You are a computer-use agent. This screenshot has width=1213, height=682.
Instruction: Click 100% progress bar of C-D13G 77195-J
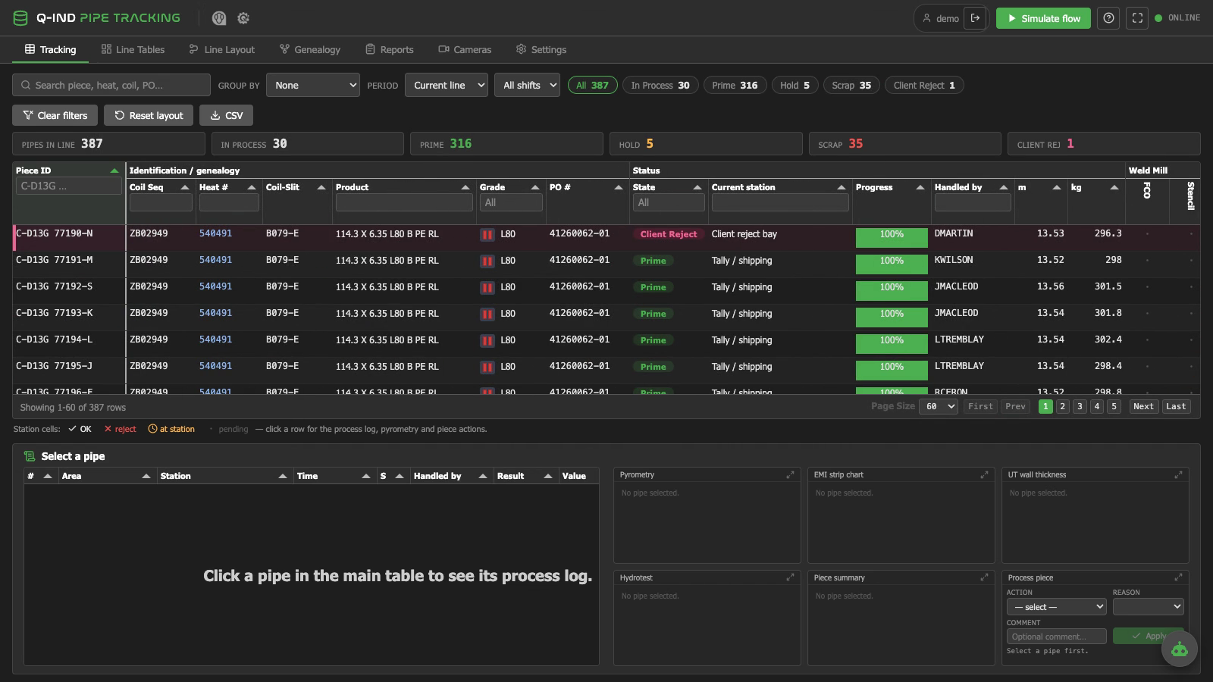coord(892,371)
